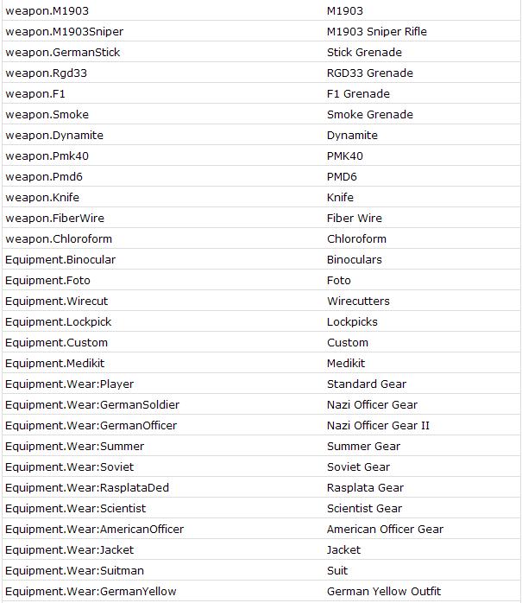This screenshot has width=522, height=603.
Task: Select the Scientist Gear value cell
Action: click(x=364, y=509)
